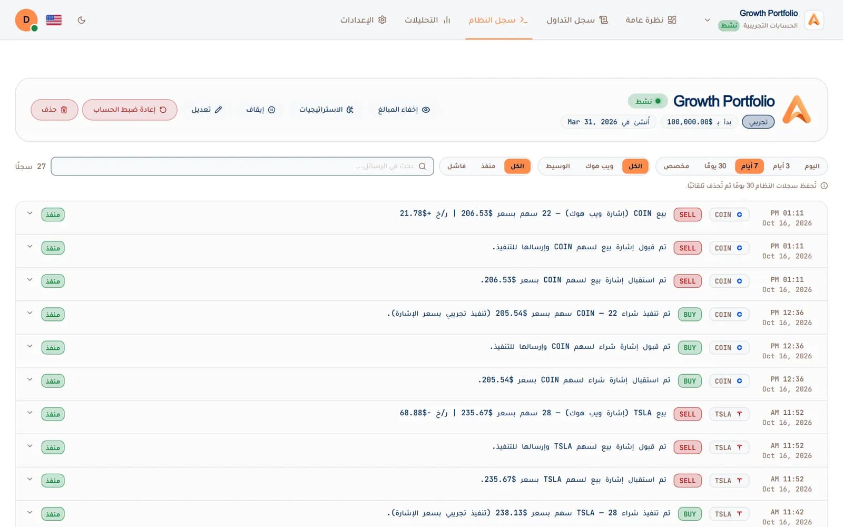Image resolution: width=843 pixels, height=527 pixels.
Task: Click status badge on COIN 206.53$ received row
Action: [53, 281]
